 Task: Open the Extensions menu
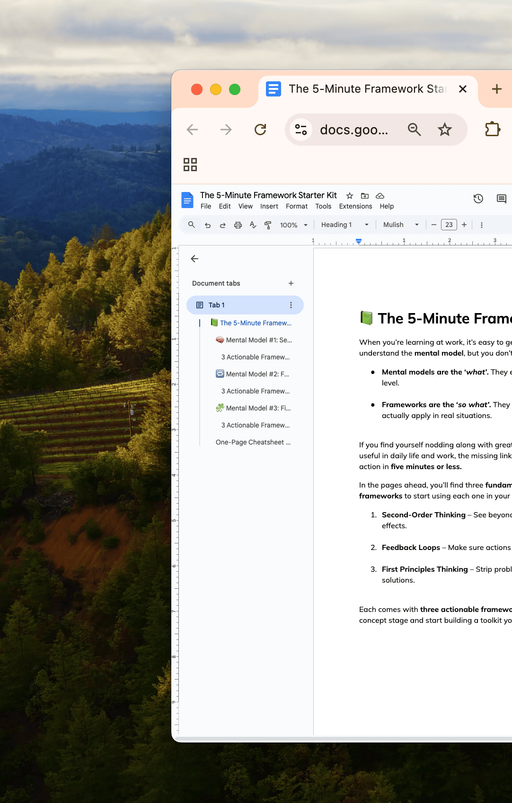click(x=355, y=206)
